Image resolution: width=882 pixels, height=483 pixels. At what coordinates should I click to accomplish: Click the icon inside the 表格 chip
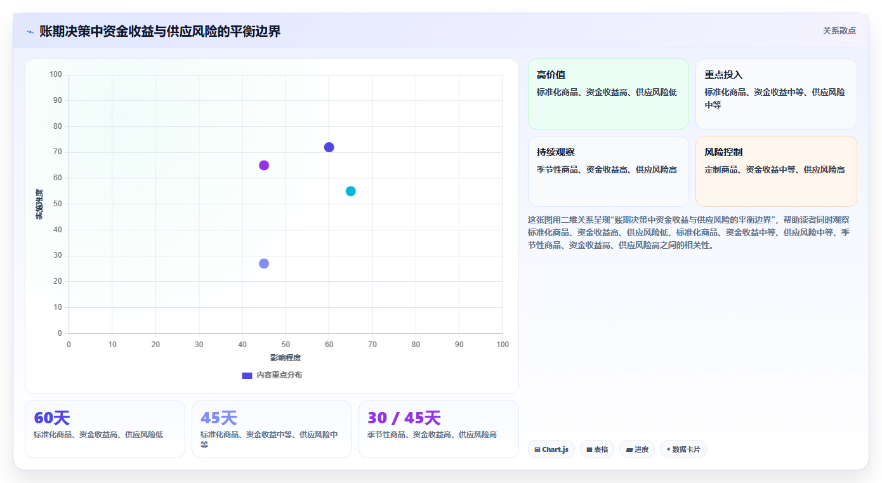click(589, 449)
